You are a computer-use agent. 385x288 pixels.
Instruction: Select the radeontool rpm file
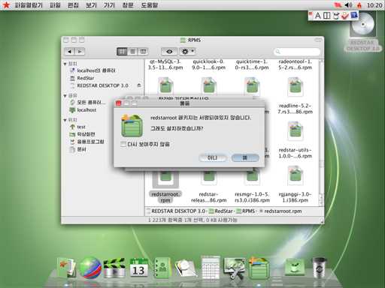tap(295, 64)
